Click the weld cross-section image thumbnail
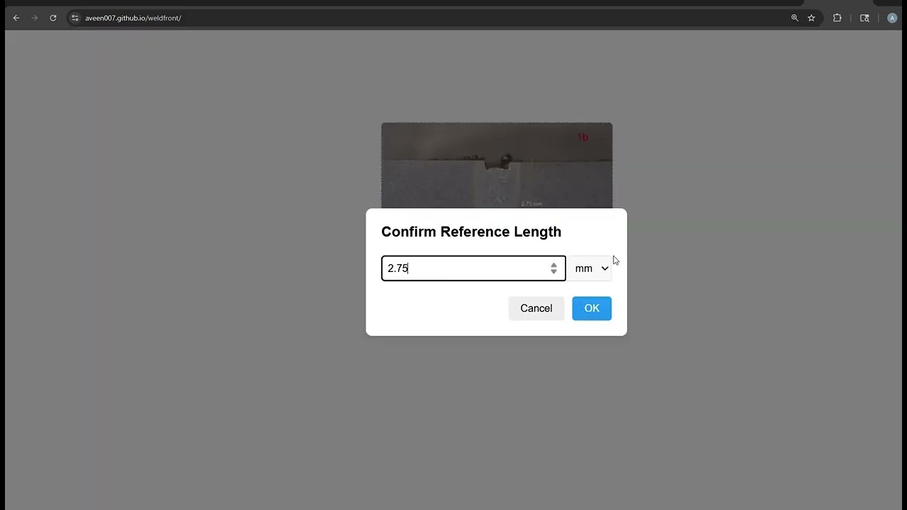The width and height of the screenshot is (907, 510). click(497, 165)
